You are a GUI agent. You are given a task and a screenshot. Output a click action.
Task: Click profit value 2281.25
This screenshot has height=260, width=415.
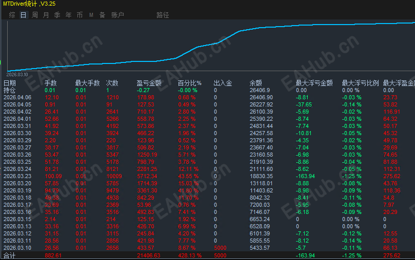[147, 169]
